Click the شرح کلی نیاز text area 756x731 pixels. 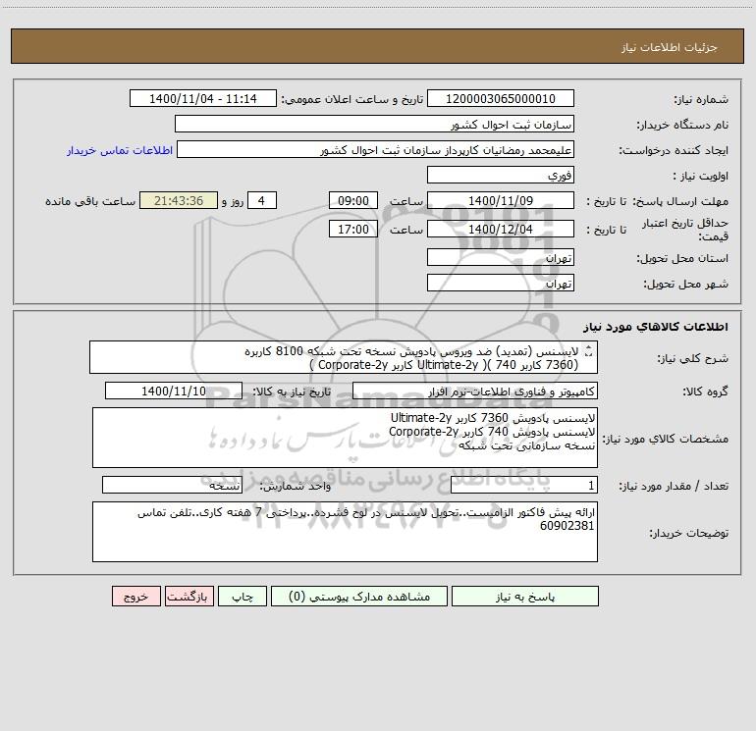coord(344,357)
